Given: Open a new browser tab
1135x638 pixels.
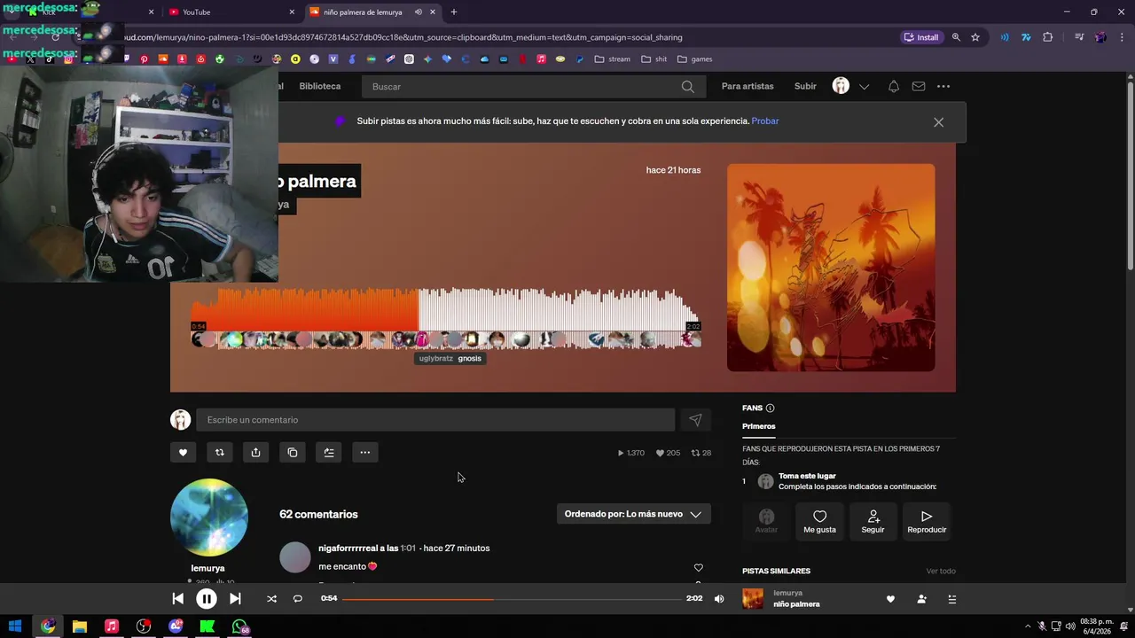Looking at the screenshot, I should coord(453,12).
